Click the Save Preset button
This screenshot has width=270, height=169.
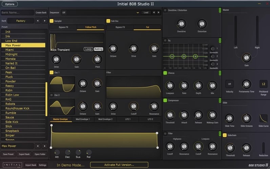8,154
